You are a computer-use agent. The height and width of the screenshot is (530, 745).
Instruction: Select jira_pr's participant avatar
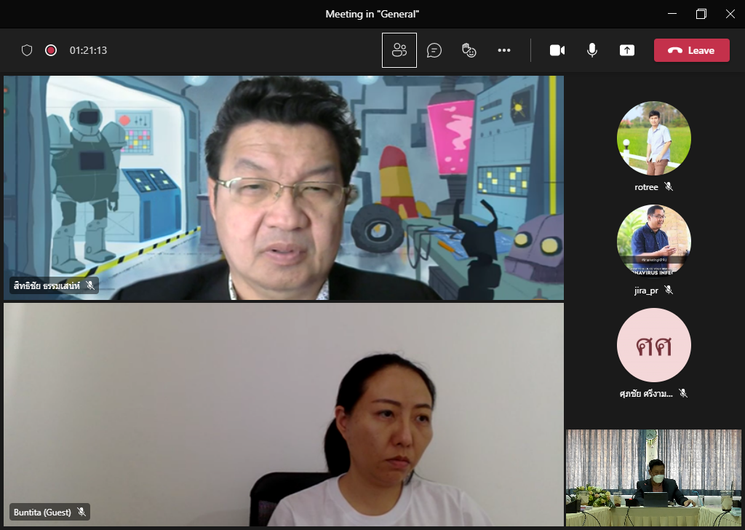point(653,242)
